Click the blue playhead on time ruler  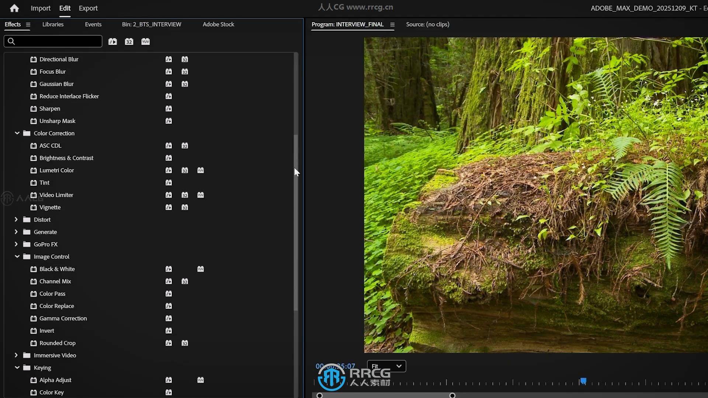tap(583, 381)
